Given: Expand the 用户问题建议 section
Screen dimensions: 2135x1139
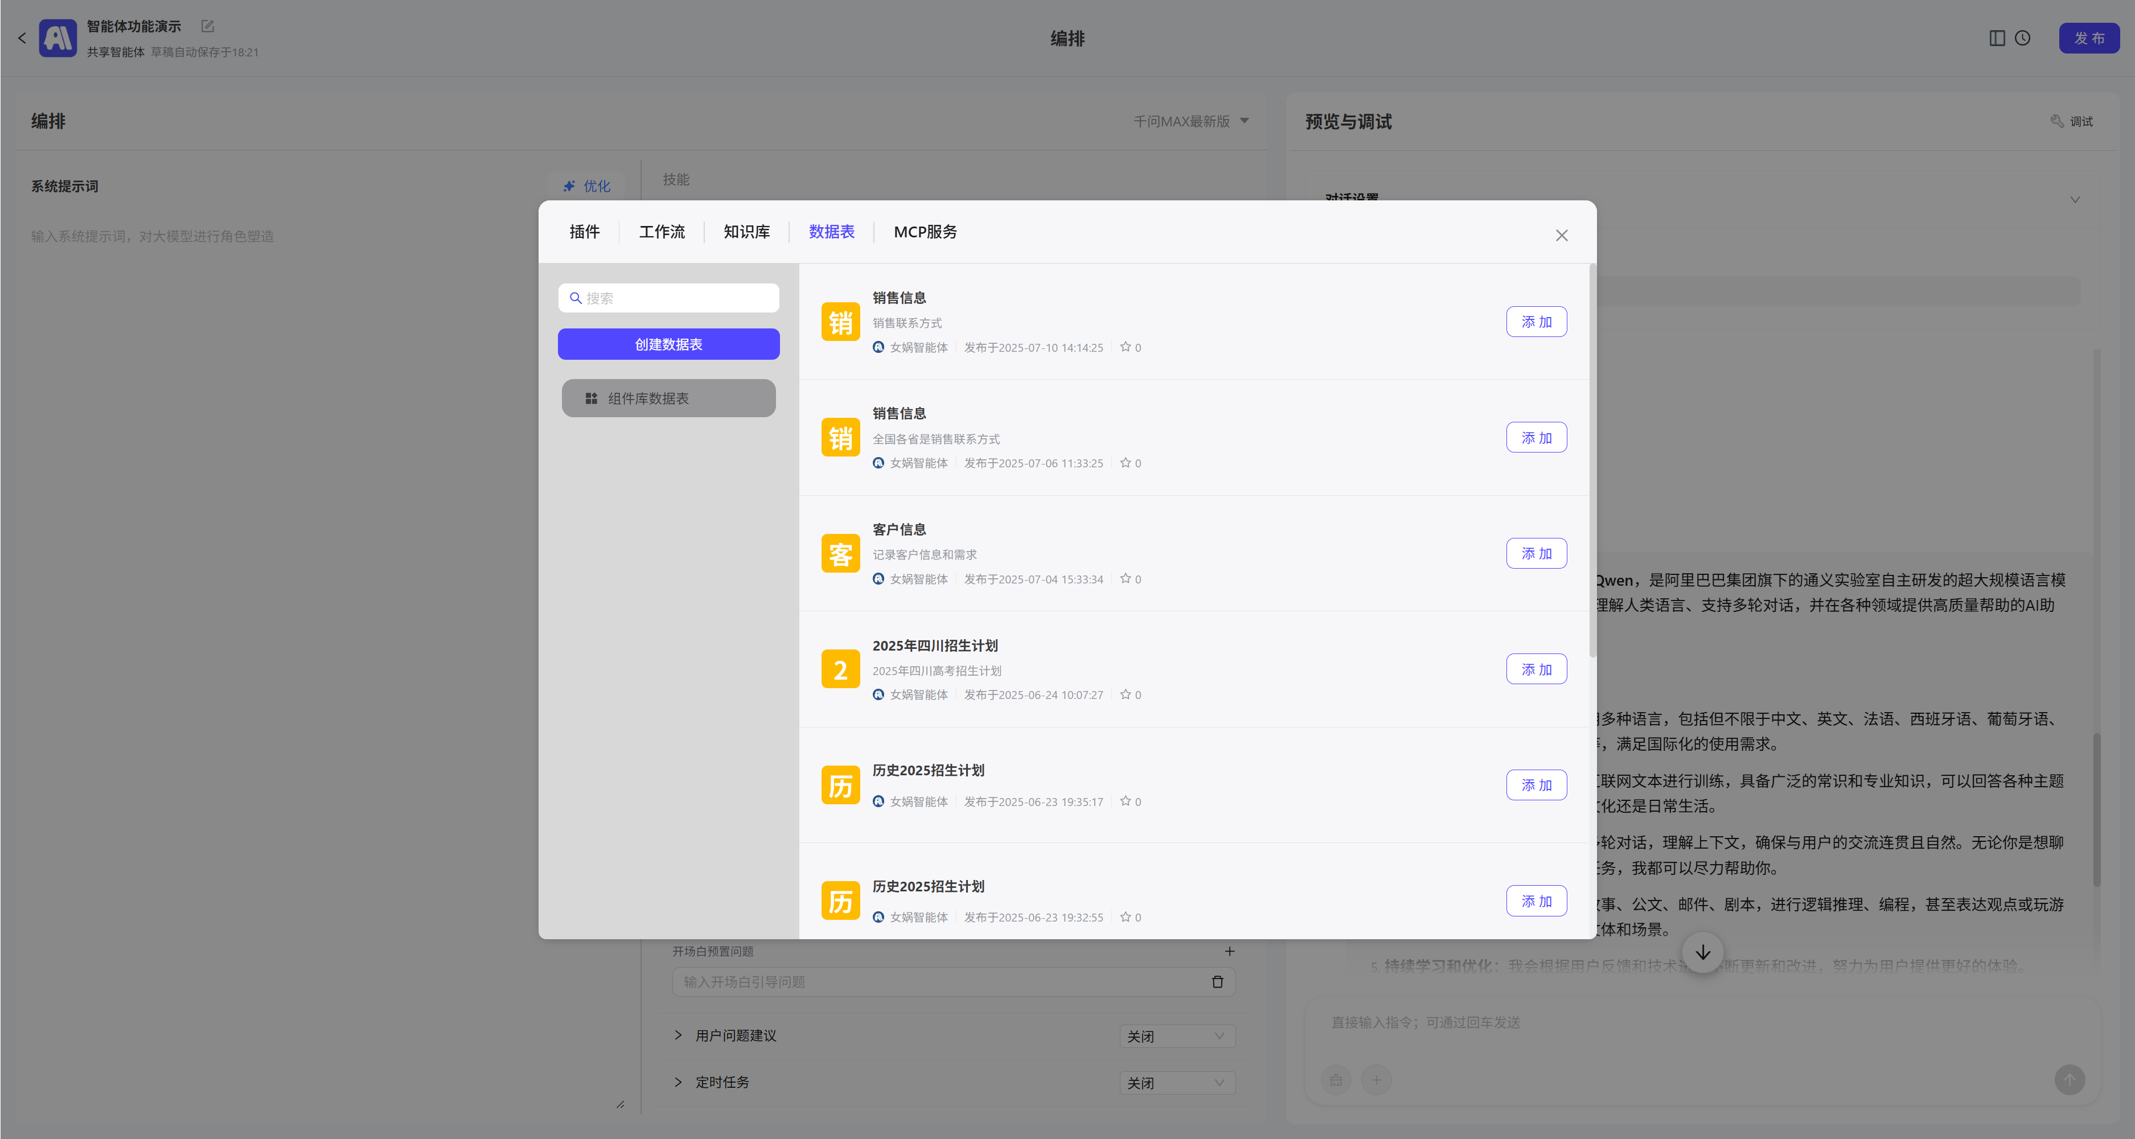Looking at the screenshot, I should (x=678, y=1035).
